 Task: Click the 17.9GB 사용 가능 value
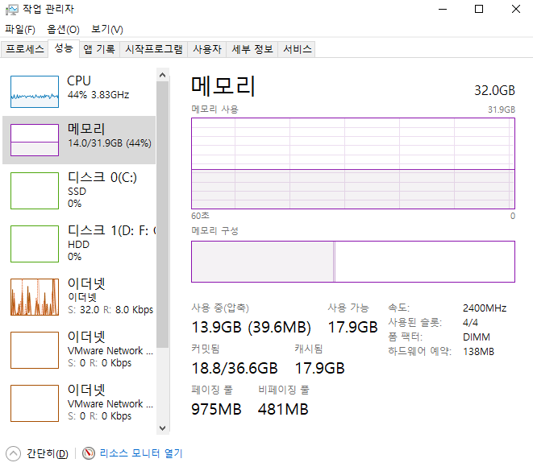pos(353,328)
